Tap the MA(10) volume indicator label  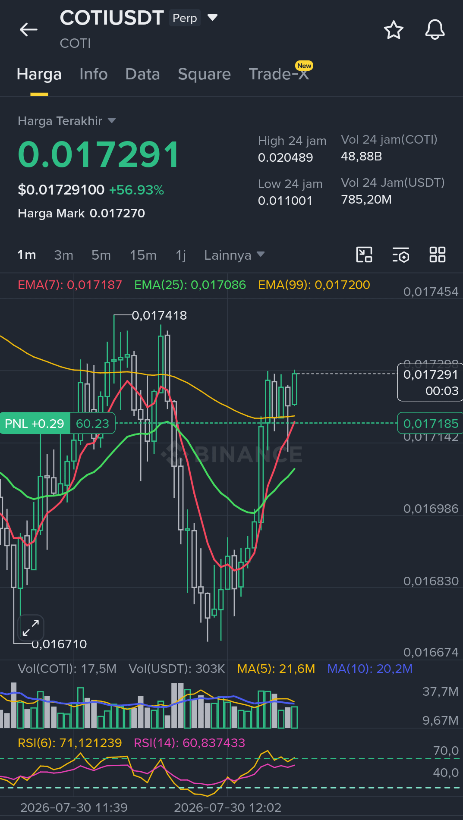pyautogui.click(x=370, y=669)
